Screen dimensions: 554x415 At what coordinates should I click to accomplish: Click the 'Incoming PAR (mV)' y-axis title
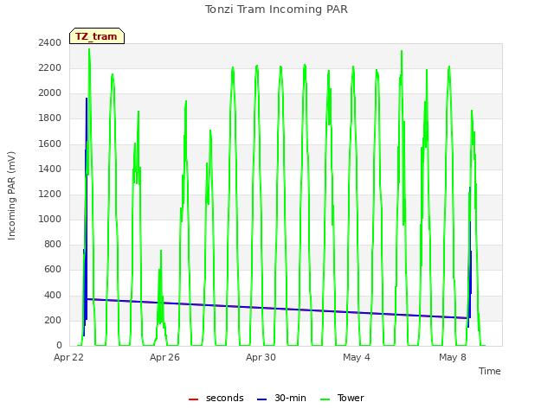pos(11,196)
